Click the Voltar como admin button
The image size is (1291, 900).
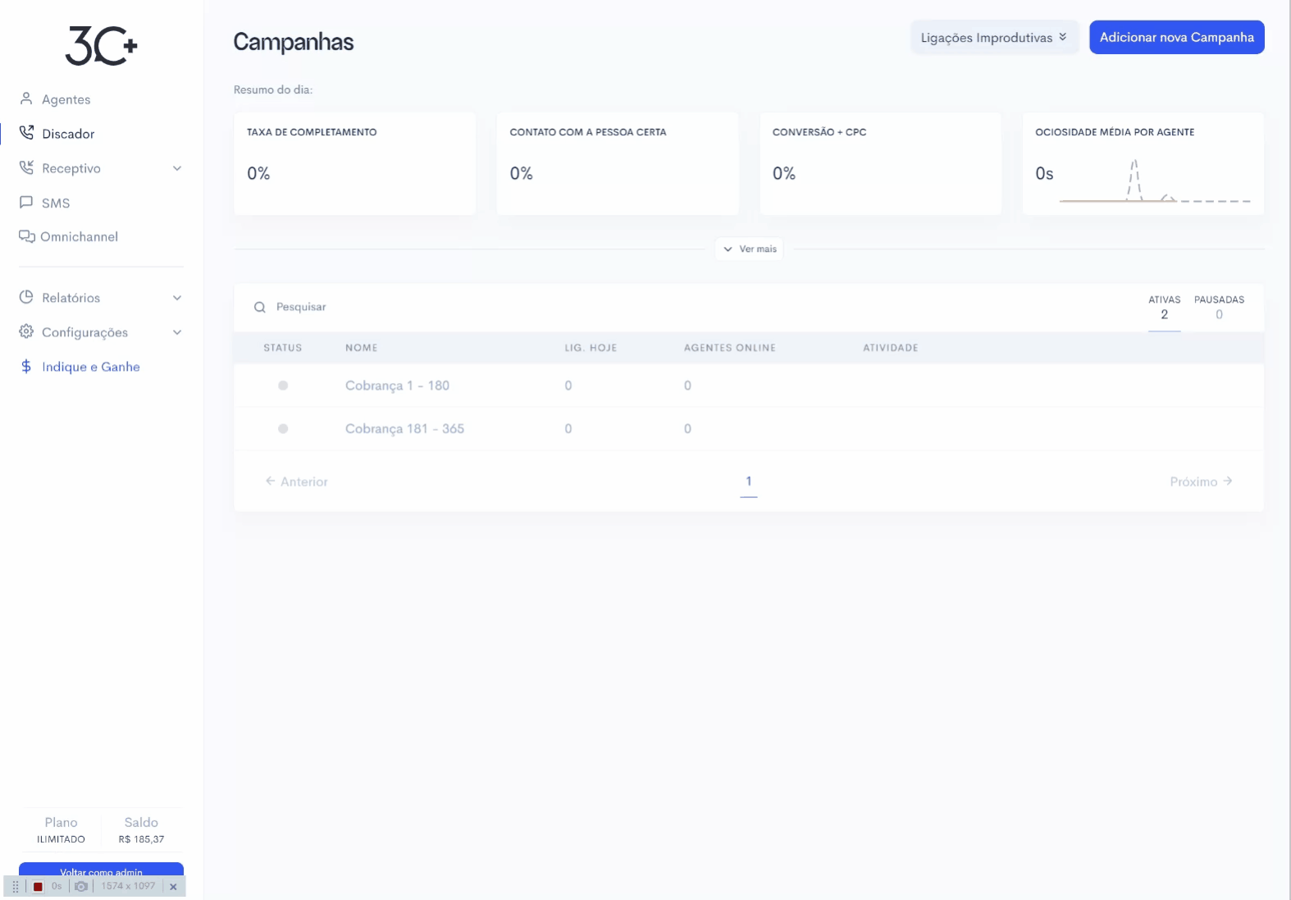pyautogui.click(x=101, y=870)
